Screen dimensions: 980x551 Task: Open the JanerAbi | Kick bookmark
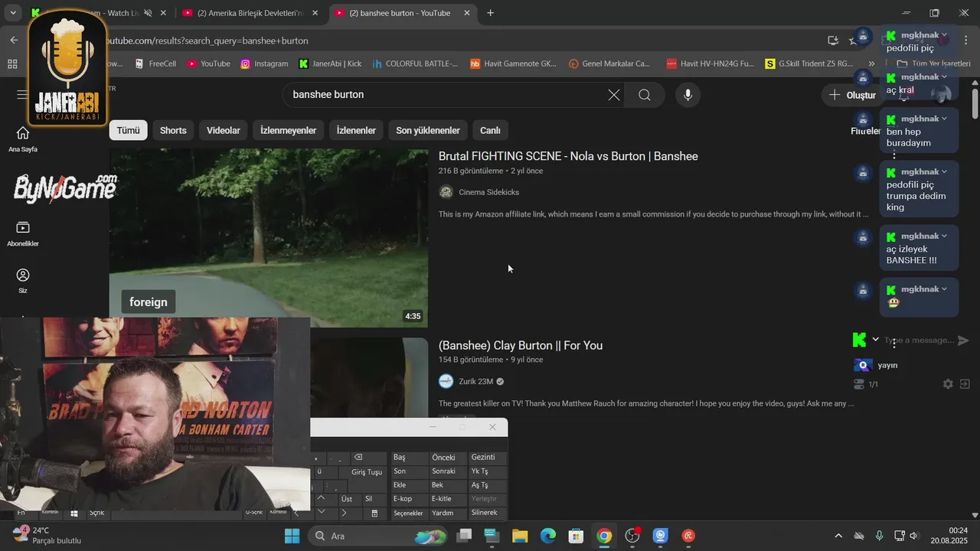click(330, 64)
